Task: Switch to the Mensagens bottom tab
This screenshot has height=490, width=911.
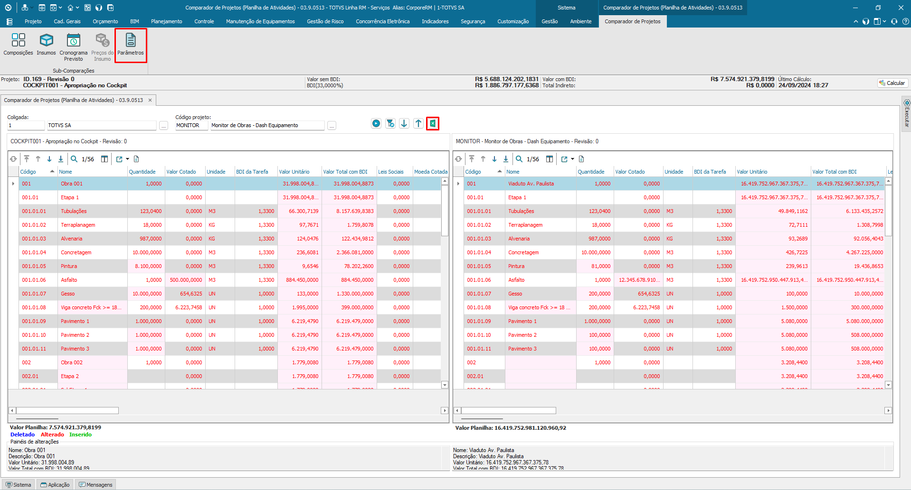Action: [96, 485]
